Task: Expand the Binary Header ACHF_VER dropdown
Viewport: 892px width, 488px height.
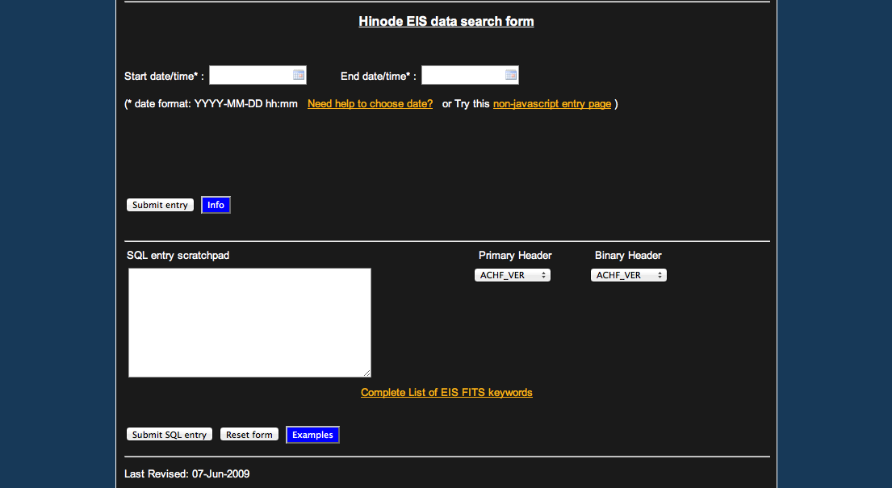Action: pyautogui.click(x=629, y=275)
